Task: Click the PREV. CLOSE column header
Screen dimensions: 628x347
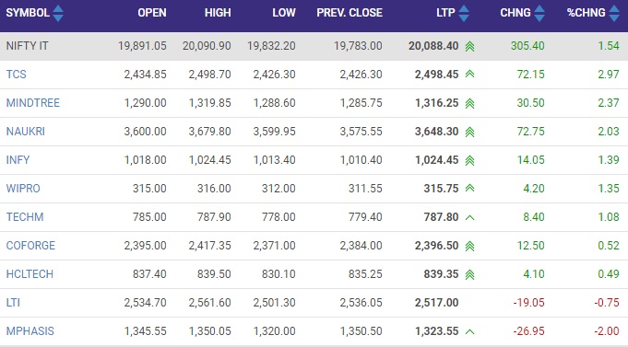Action: (350, 13)
